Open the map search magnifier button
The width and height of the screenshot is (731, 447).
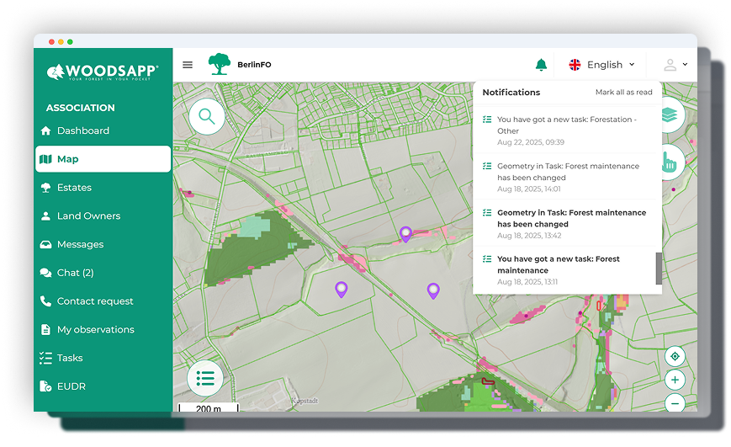click(x=207, y=117)
